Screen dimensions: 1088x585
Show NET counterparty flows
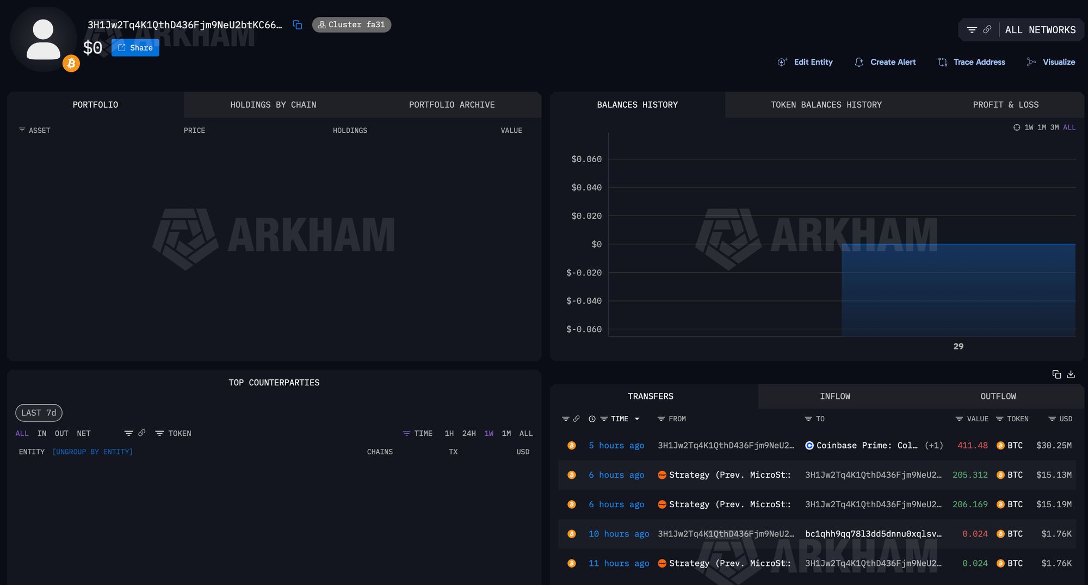tap(83, 433)
